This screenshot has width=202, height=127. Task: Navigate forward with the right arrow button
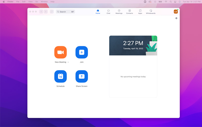[46, 12]
